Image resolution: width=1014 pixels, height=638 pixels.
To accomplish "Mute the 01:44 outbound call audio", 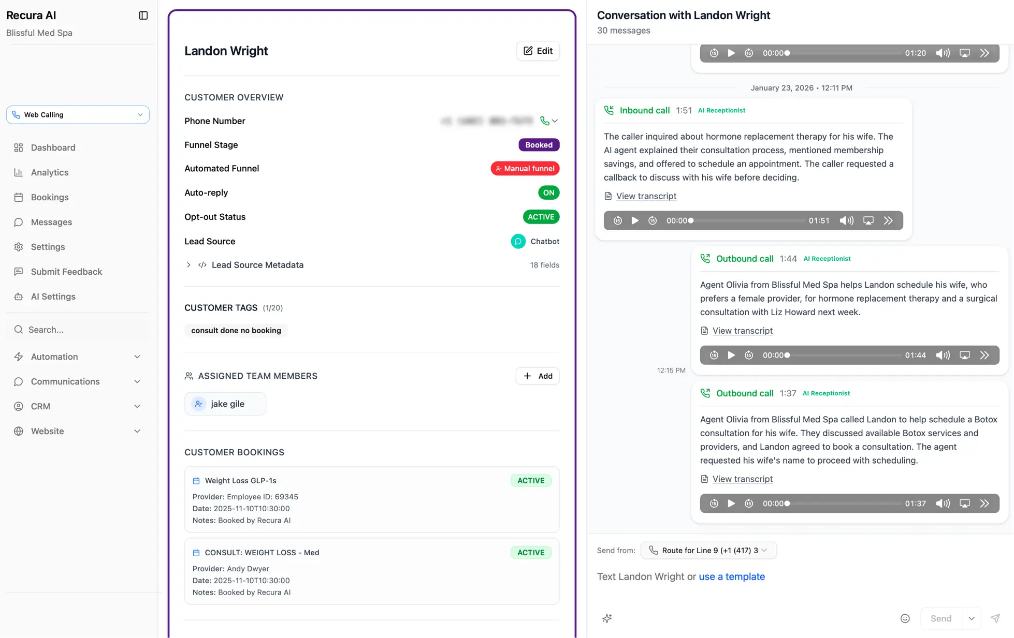I will pyautogui.click(x=943, y=355).
